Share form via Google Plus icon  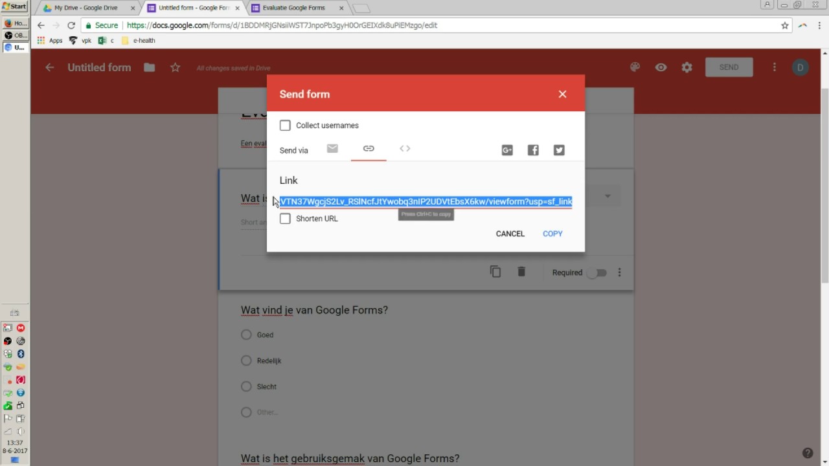507,150
